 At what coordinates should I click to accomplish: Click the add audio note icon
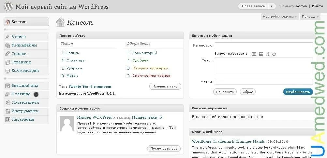coord(268,54)
